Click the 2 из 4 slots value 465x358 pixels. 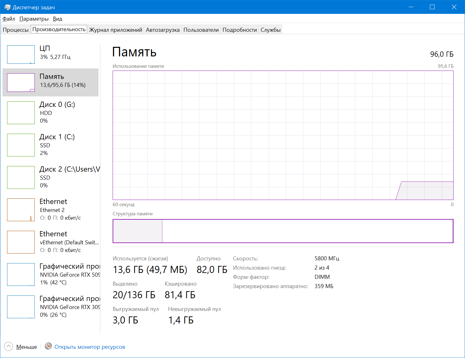click(x=322, y=268)
